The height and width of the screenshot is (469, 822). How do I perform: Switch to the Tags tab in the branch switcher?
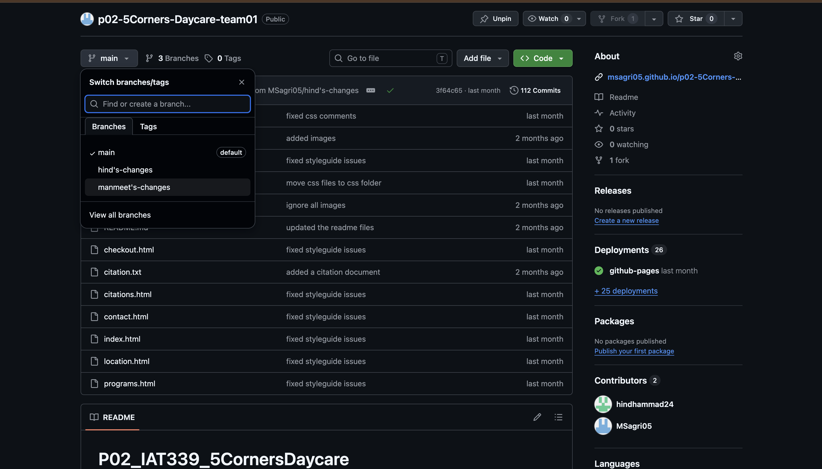(148, 126)
